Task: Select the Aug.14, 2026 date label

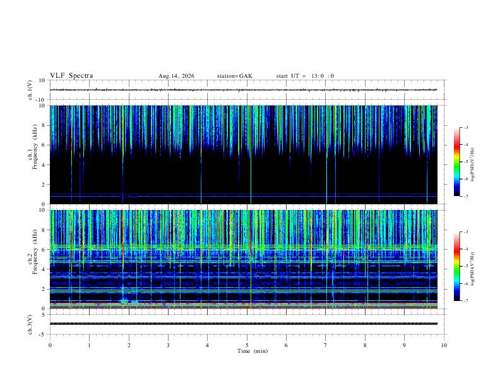Action: pos(176,76)
